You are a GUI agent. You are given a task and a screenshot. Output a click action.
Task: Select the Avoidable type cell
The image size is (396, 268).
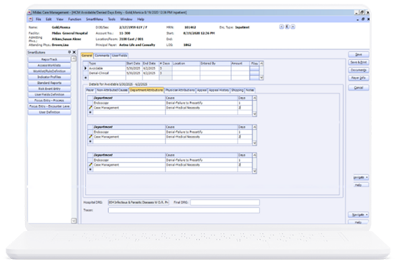tap(107, 68)
